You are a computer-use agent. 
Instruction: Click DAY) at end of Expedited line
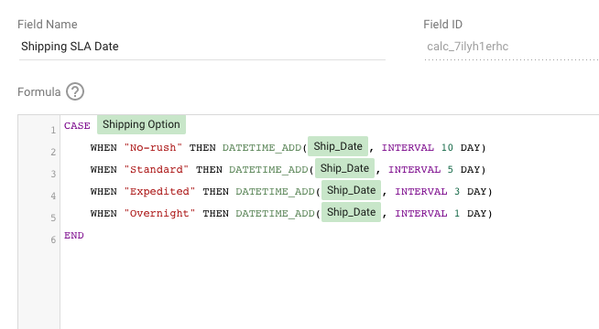point(479,191)
